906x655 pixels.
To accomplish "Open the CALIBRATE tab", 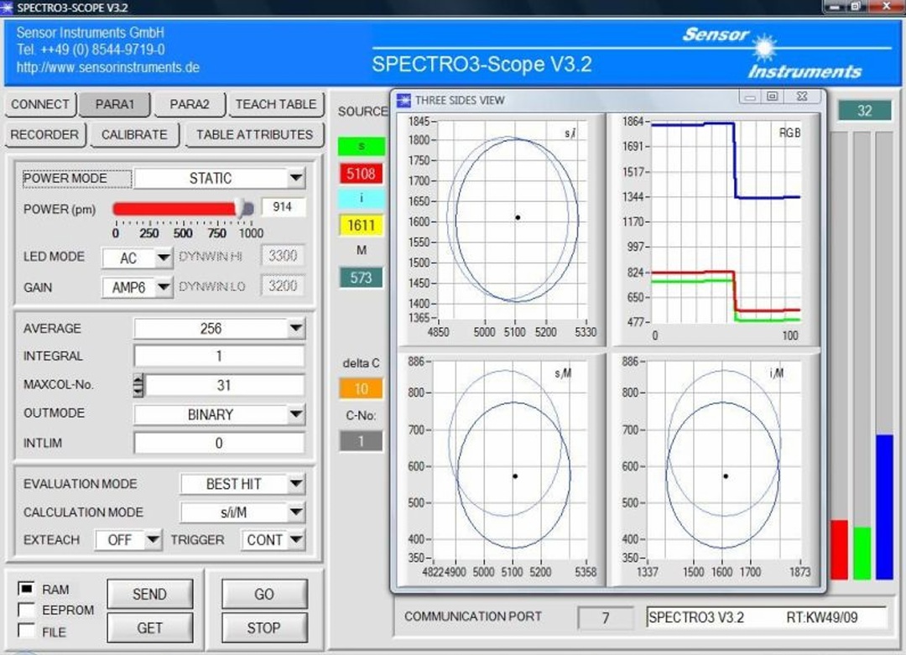I will click(x=134, y=134).
